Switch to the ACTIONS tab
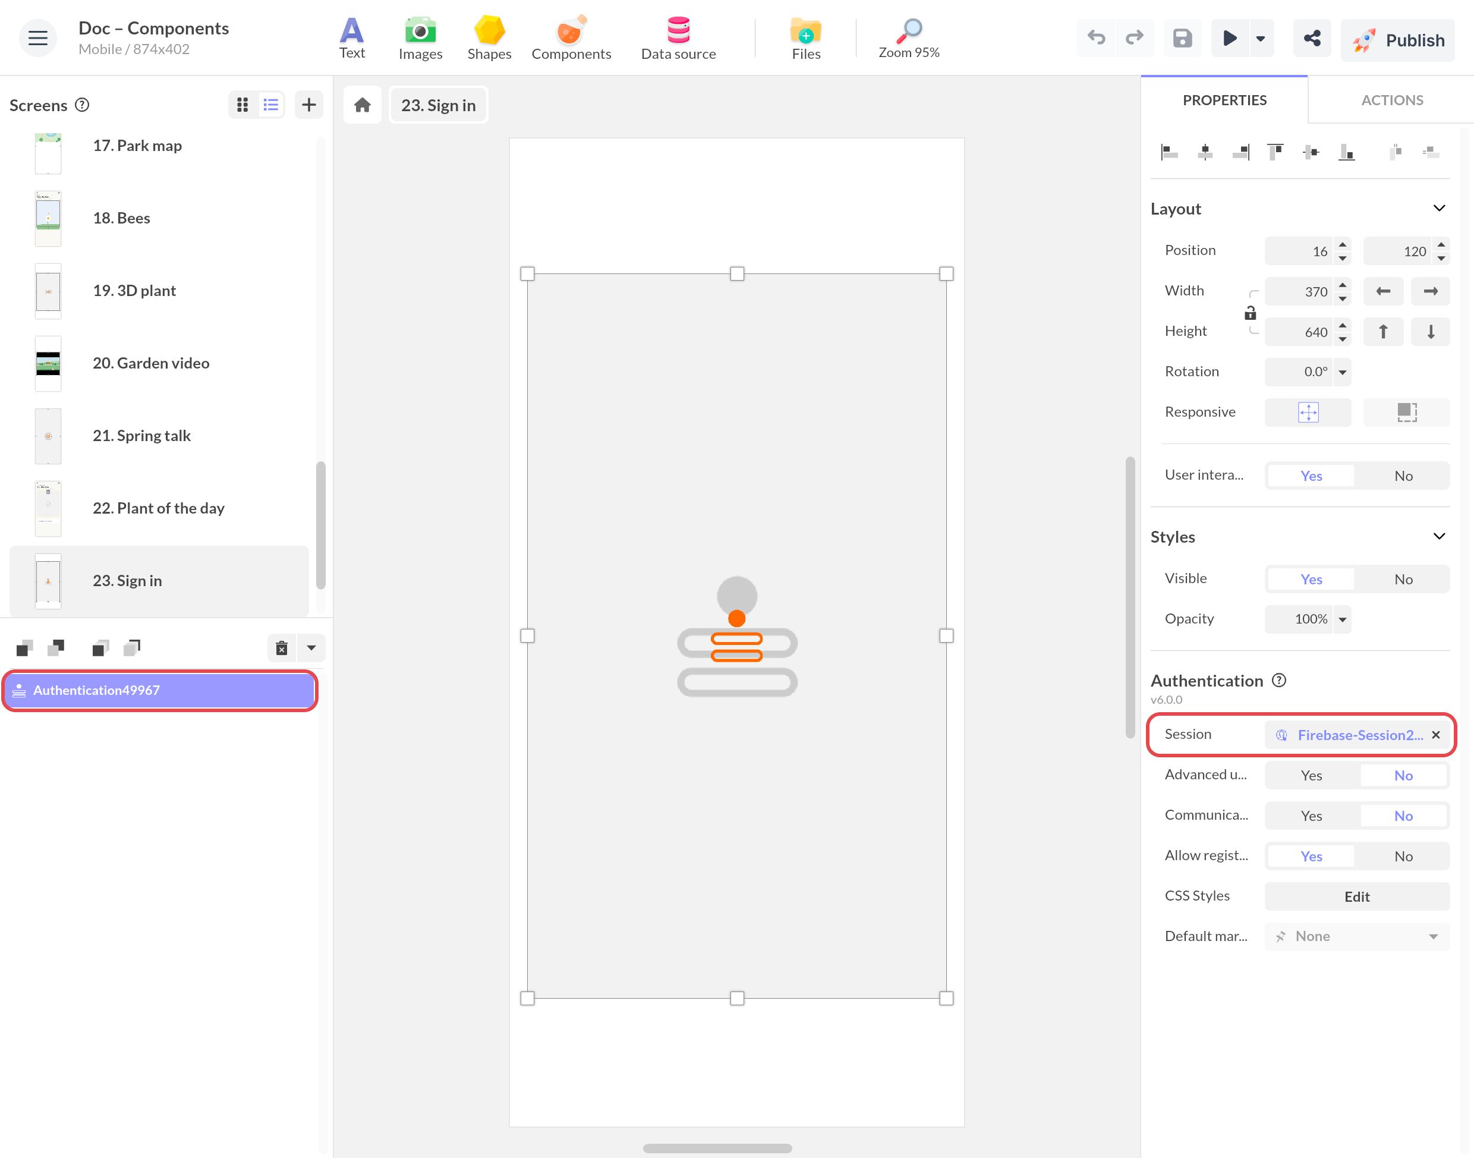 pos(1391,100)
